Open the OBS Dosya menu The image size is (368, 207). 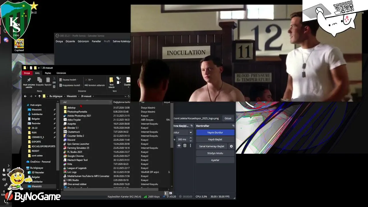(x=59, y=41)
